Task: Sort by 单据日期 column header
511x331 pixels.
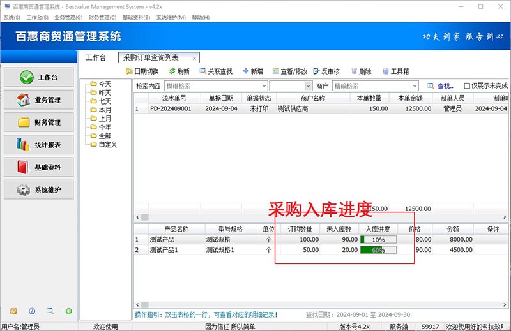Action: [x=221, y=98]
